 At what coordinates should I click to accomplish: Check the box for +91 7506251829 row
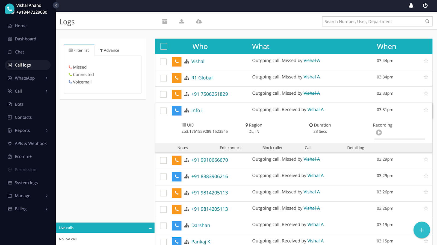163,94
